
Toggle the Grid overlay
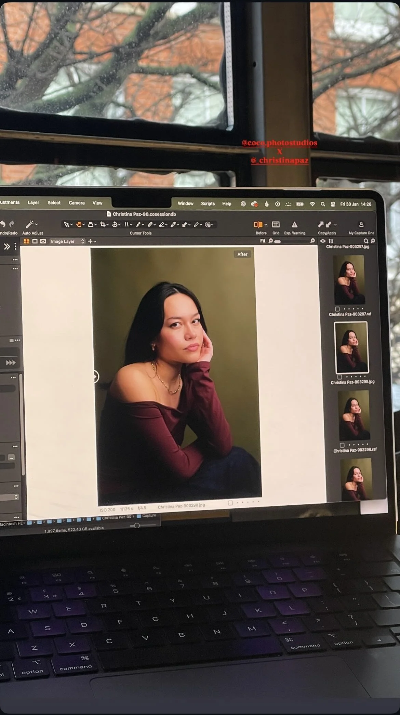tap(276, 224)
